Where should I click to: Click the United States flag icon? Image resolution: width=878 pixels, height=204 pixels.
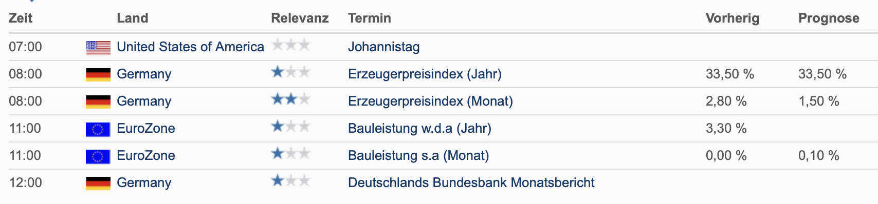pos(98,48)
